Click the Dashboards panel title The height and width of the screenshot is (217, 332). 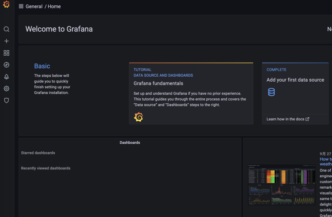[130, 142]
